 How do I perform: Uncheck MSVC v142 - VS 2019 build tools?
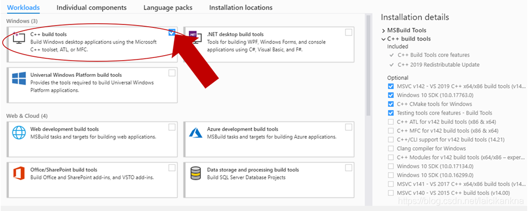click(391, 86)
